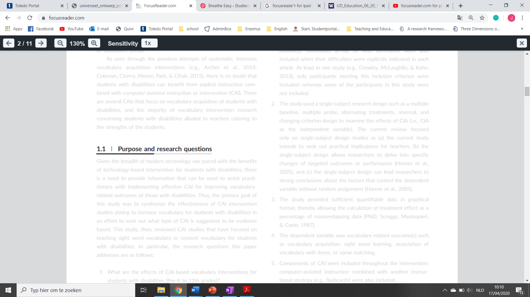Open the YouTube bookmark

point(71,29)
